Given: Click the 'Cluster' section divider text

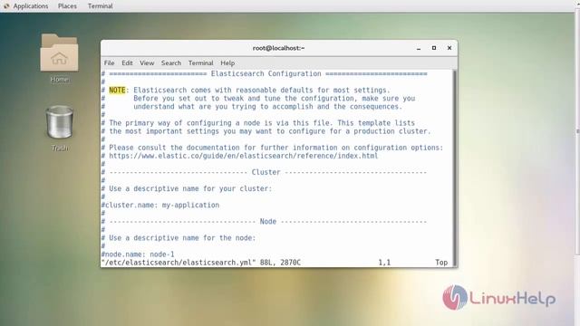Looking at the screenshot, I should coord(266,172).
